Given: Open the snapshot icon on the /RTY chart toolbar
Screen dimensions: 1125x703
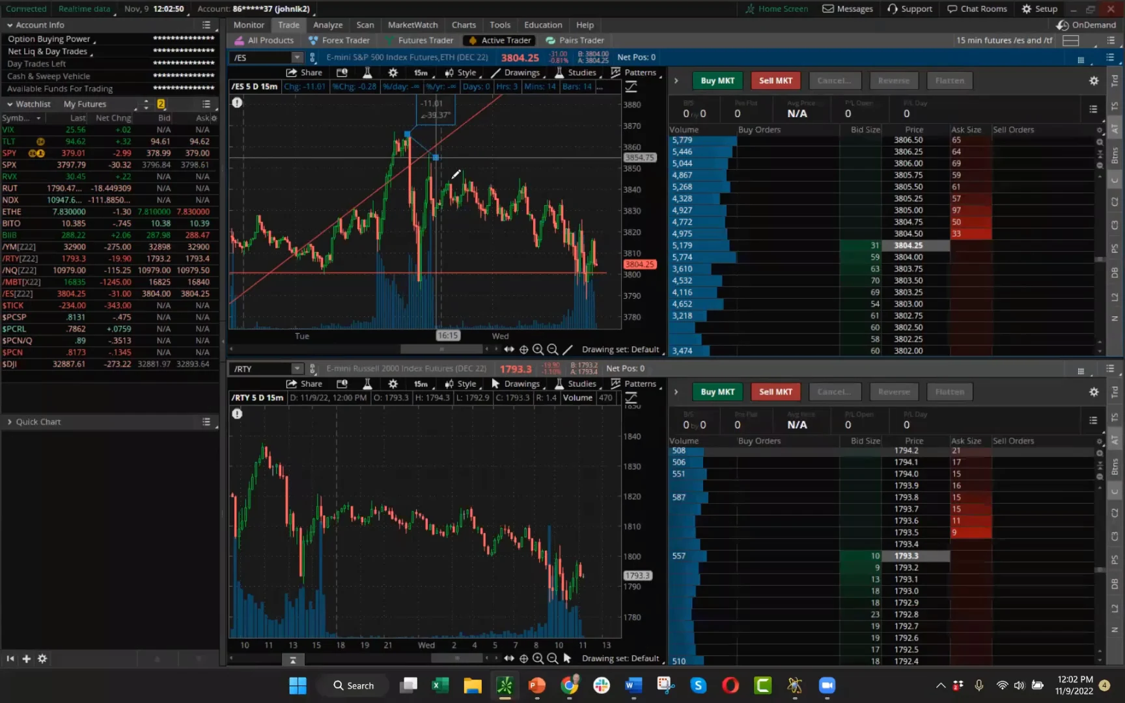Looking at the screenshot, I should pyautogui.click(x=342, y=383).
